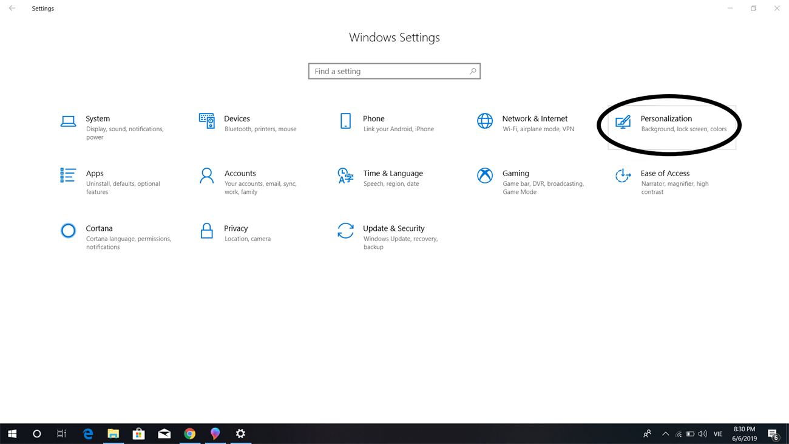The width and height of the screenshot is (789, 444).
Task: Click "Link your Android, iPhone" description
Action: [399, 129]
